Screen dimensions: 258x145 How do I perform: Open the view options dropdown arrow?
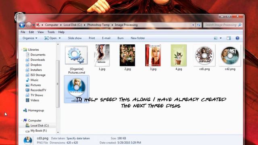[221, 38]
